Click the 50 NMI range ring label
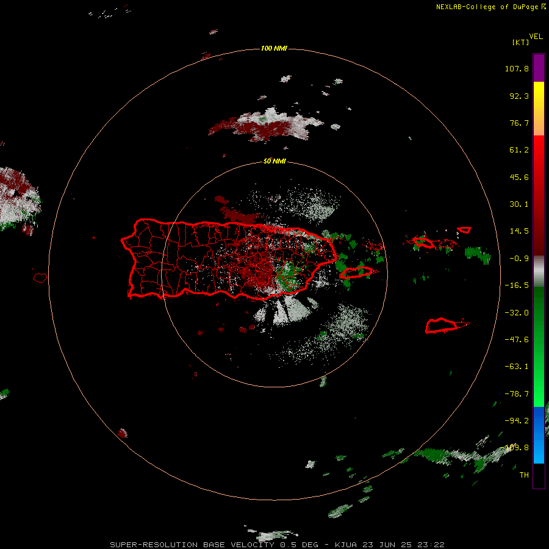This screenshot has width=549, height=549. (x=274, y=162)
